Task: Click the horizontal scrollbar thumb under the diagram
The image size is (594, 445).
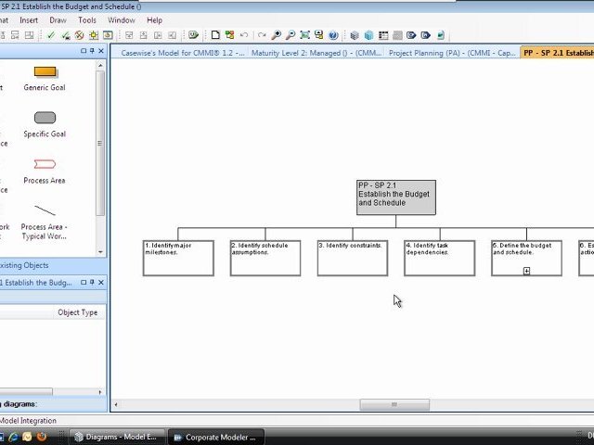Action: 394,404
